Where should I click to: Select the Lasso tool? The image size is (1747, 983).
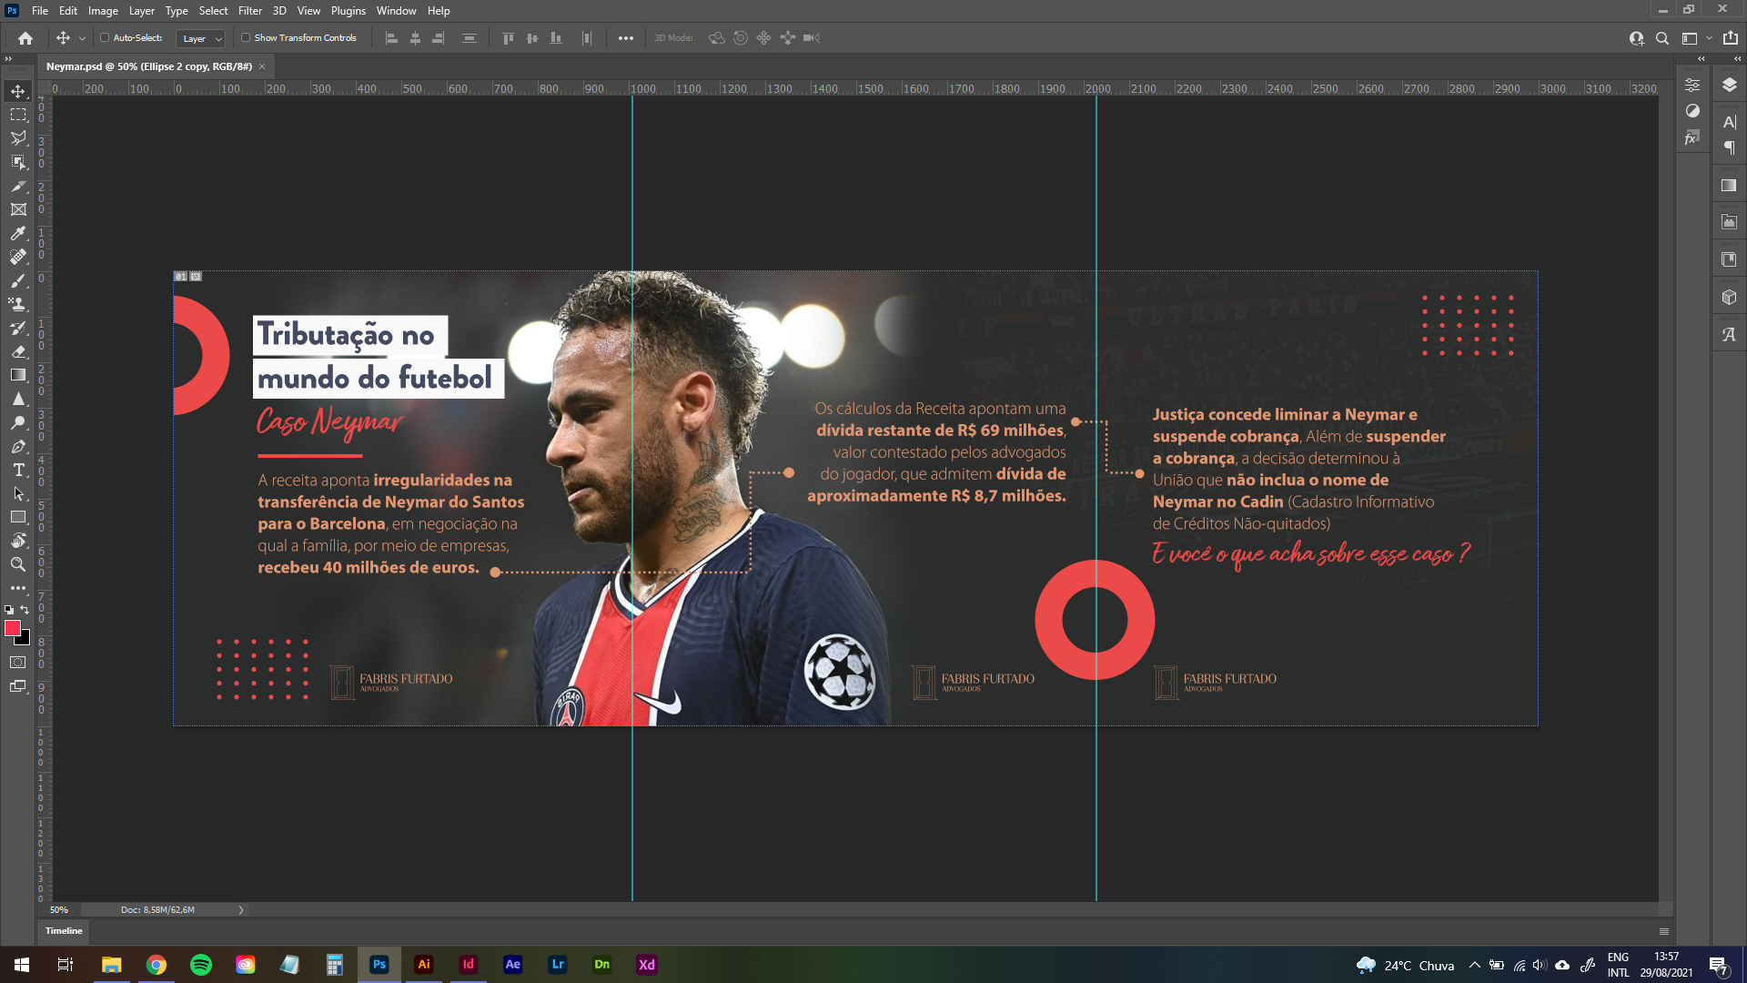click(x=17, y=138)
